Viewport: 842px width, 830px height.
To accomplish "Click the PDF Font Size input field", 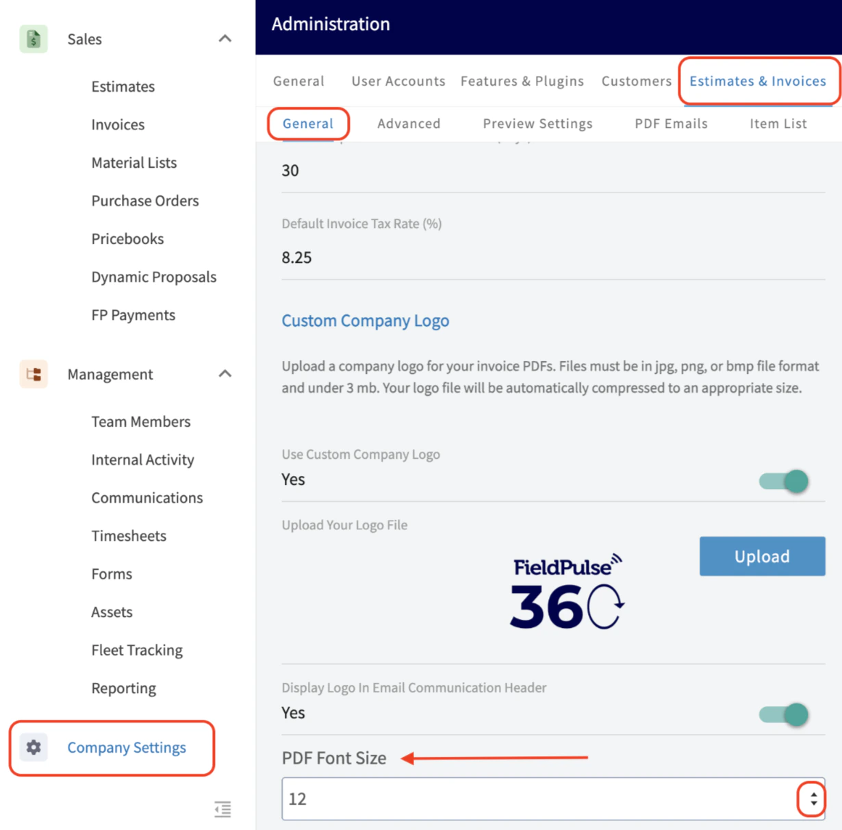I will pyautogui.click(x=553, y=798).
